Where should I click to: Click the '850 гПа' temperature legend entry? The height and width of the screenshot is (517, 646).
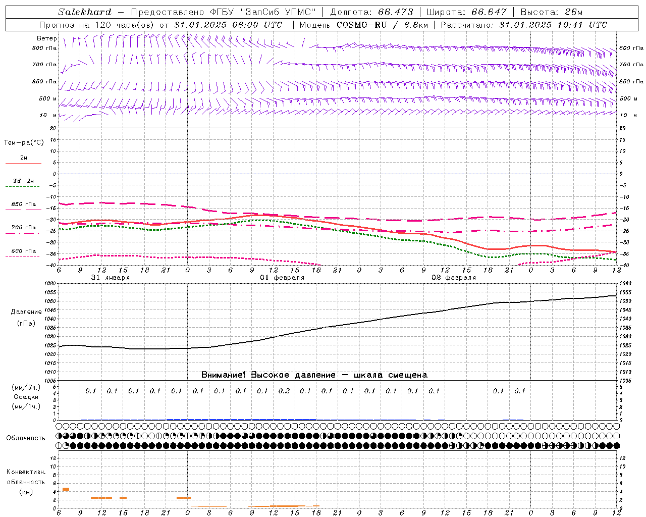point(24,204)
